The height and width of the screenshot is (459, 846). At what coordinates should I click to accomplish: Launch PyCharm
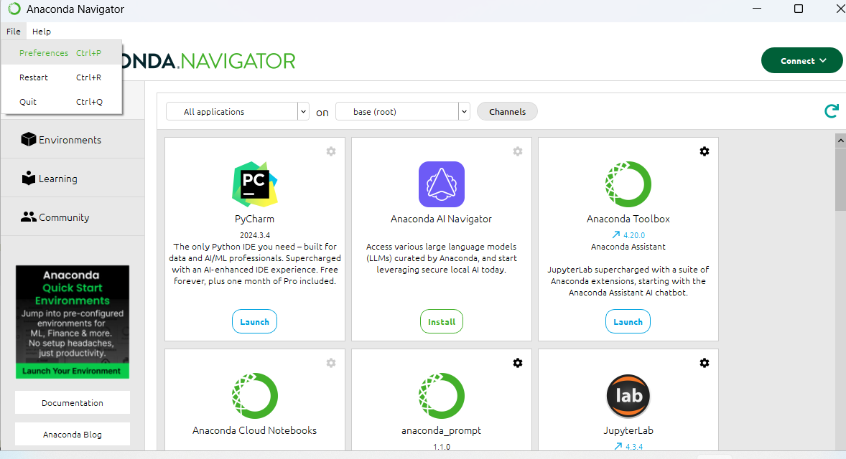(x=255, y=321)
